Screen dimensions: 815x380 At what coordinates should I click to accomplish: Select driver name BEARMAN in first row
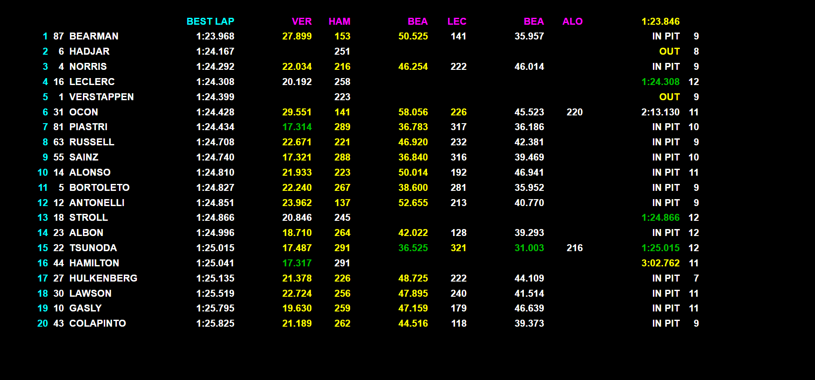tap(94, 36)
